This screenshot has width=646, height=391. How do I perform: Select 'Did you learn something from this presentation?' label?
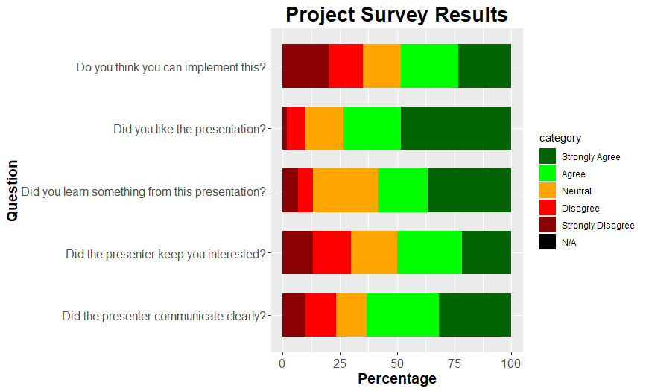click(143, 191)
